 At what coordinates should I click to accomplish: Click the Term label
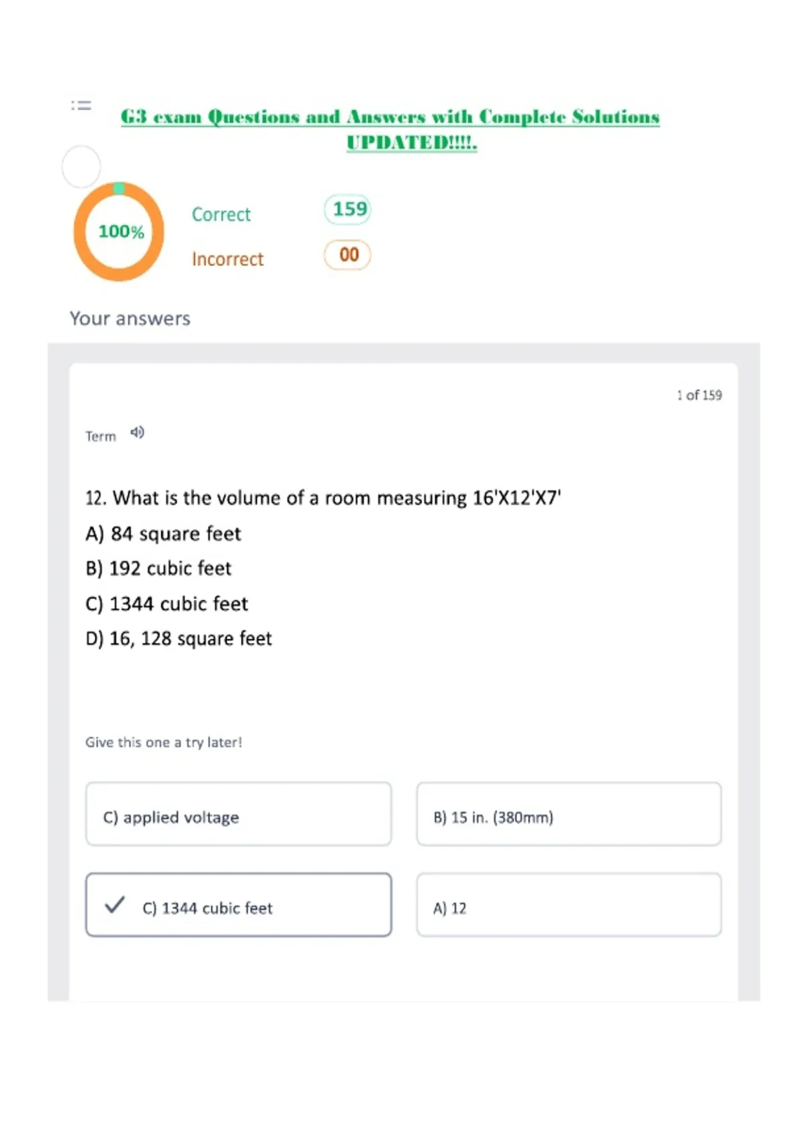(101, 437)
